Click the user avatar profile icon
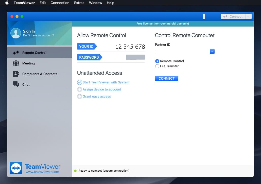 coord(16,33)
